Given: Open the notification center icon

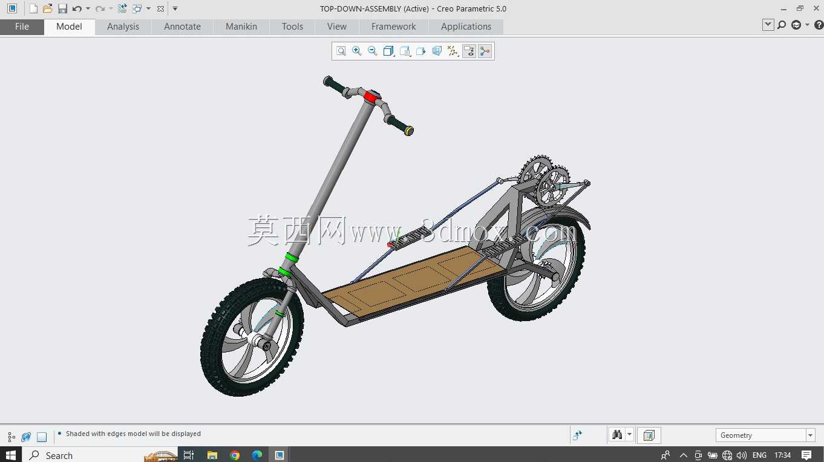Looking at the screenshot, I should 806,455.
